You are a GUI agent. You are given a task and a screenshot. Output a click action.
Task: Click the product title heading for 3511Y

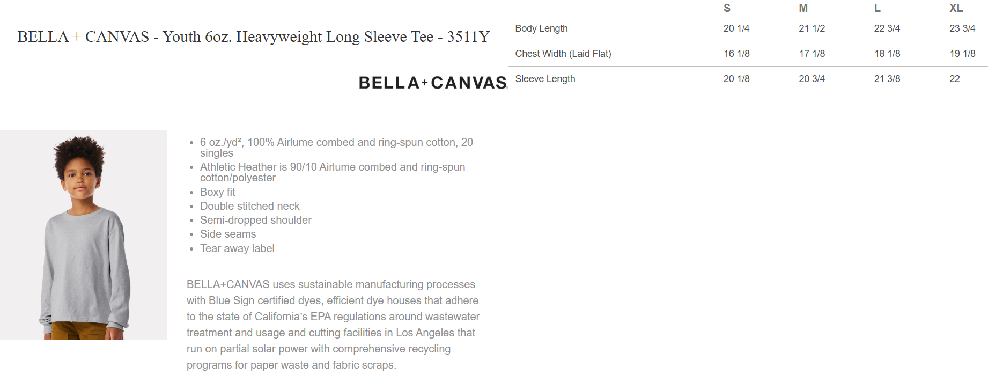pos(253,36)
